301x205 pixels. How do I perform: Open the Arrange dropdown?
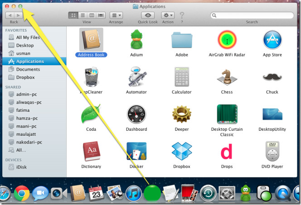coord(117,15)
